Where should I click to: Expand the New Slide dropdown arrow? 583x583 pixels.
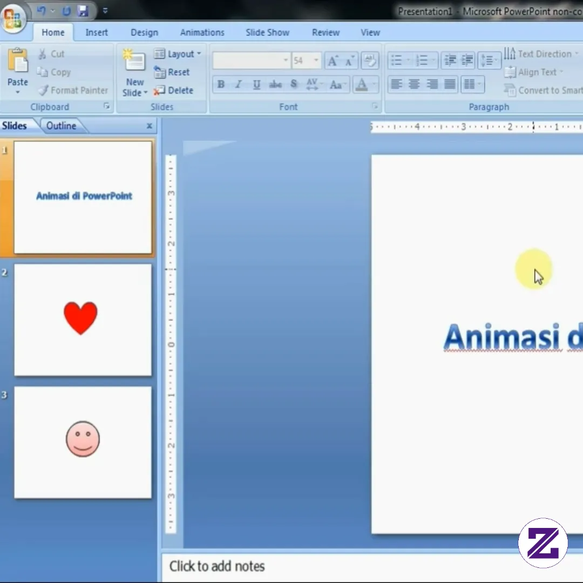pyautogui.click(x=145, y=92)
